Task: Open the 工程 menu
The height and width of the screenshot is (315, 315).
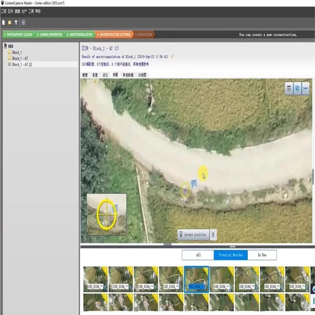Action: click(x=4, y=11)
